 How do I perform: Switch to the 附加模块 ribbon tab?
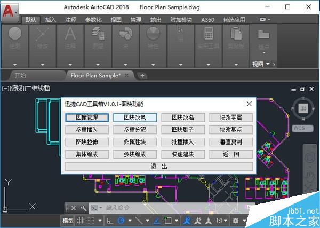tap(181, 20)
